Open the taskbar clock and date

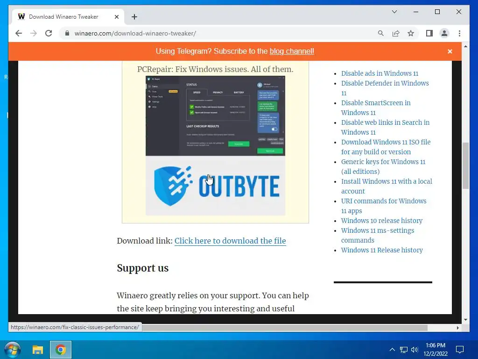click(x=436, y=350)
